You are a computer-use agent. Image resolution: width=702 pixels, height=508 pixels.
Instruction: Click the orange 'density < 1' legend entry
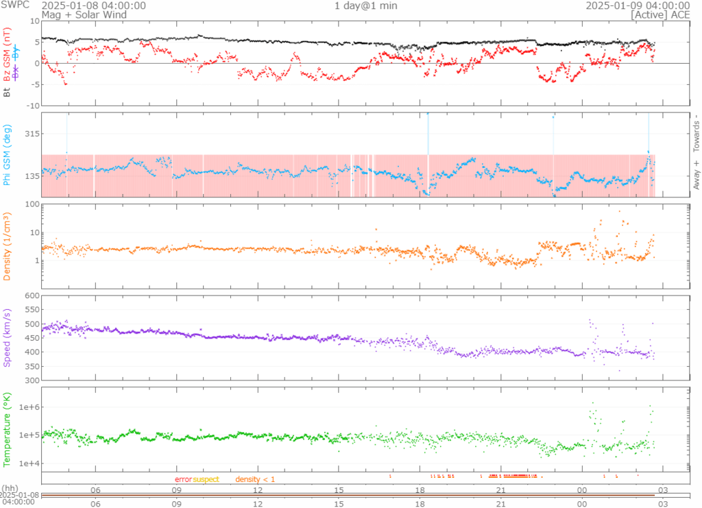(255, 479)
